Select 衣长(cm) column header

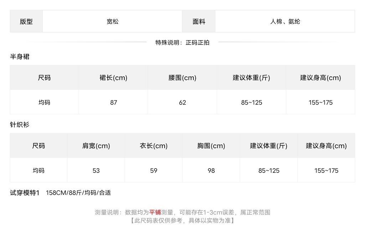(154, 145)
